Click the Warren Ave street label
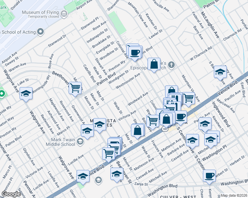The image size is (248, 198). click(x=17, y=67)
